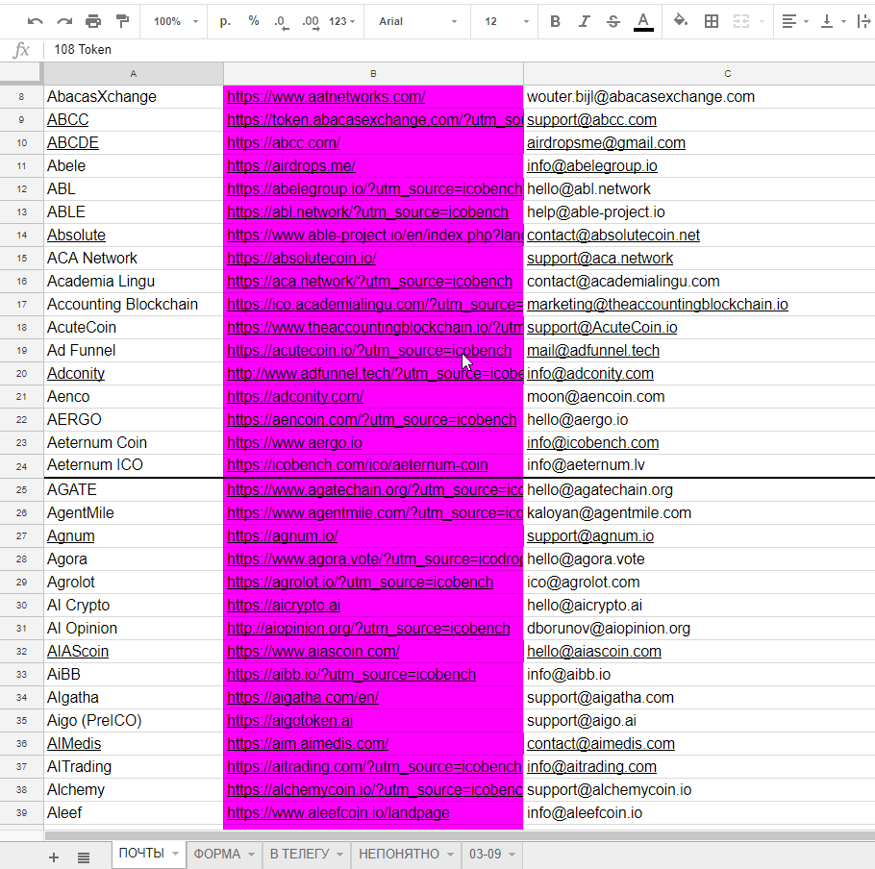
Task: Click the Redo arrow icon
Action: click(x=64, y=21)
